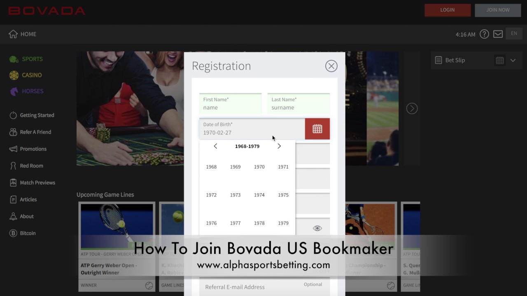
Task: Expand the Bet Slip chevron
Action: 513,60
